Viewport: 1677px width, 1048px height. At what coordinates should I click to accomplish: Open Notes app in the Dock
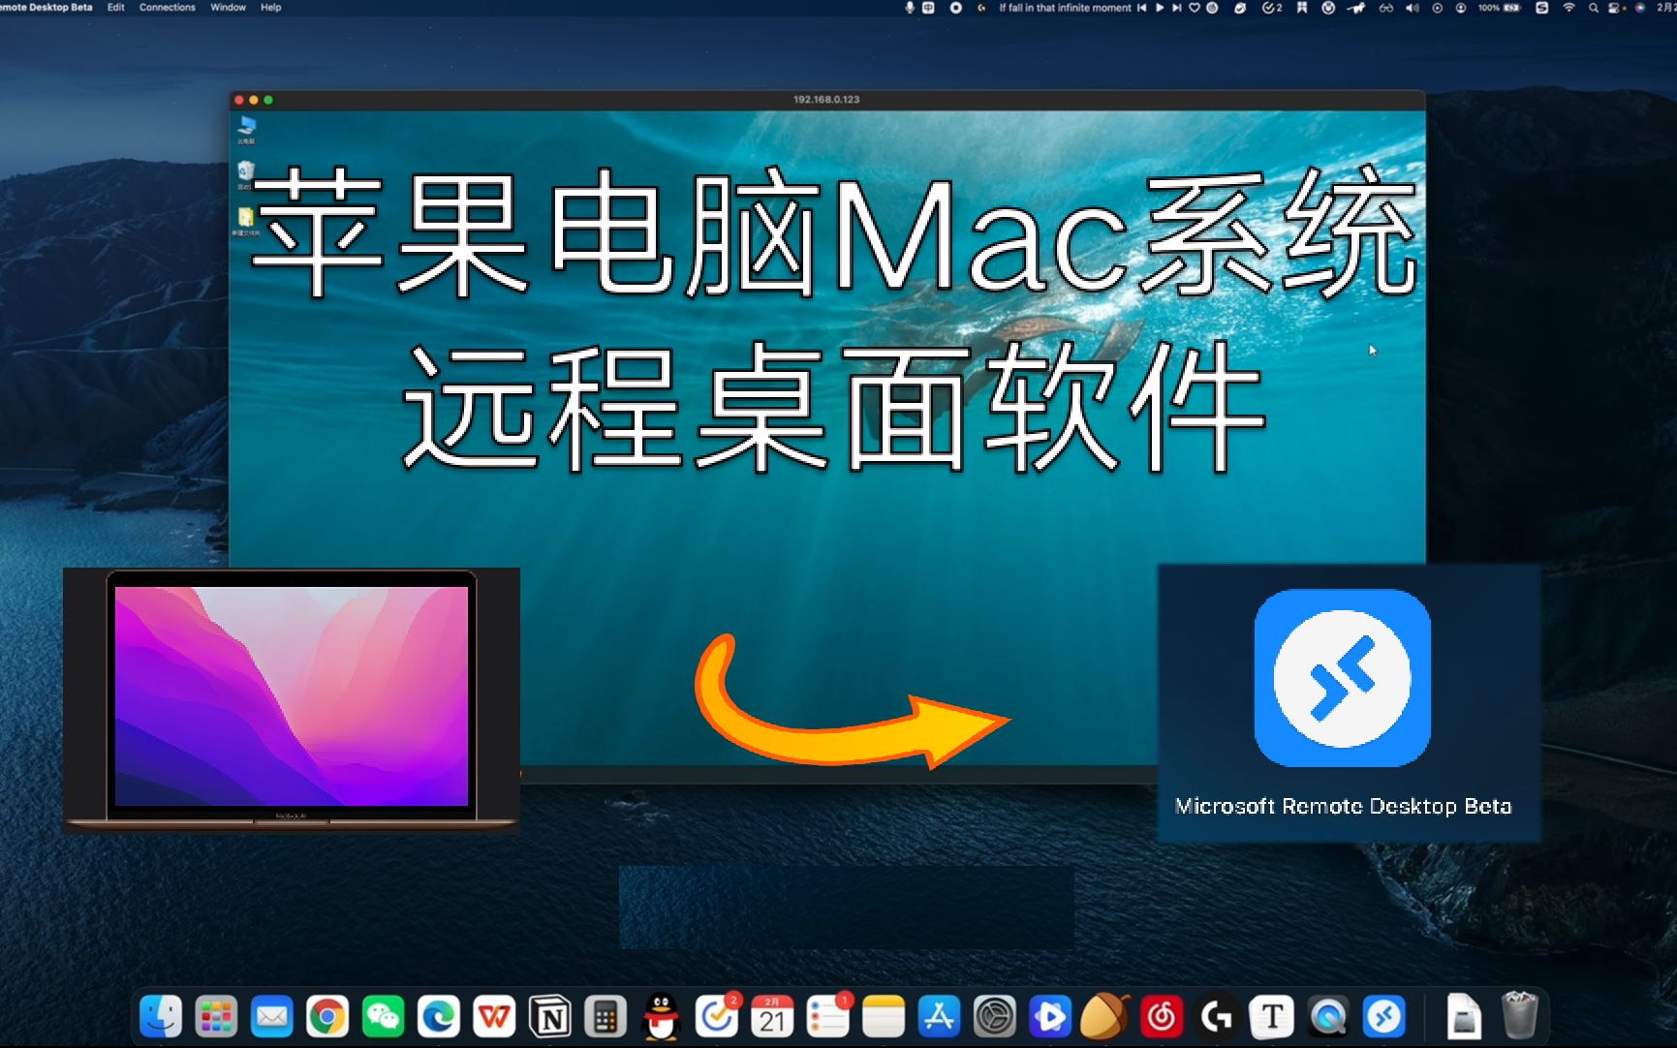[884, 1016]
